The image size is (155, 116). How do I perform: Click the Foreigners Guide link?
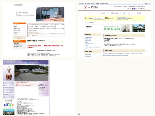(132, 6)
